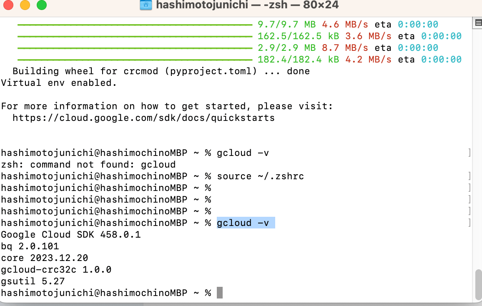Click the 'Virtual env enabled.' message
The width and height of the screenshot is (482, 306).
59,83
